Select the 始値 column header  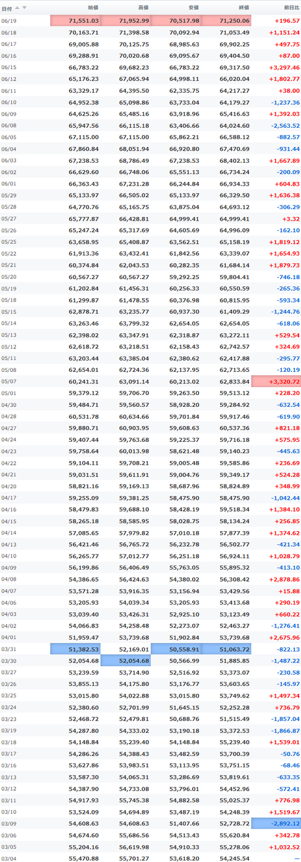point(93,8)
